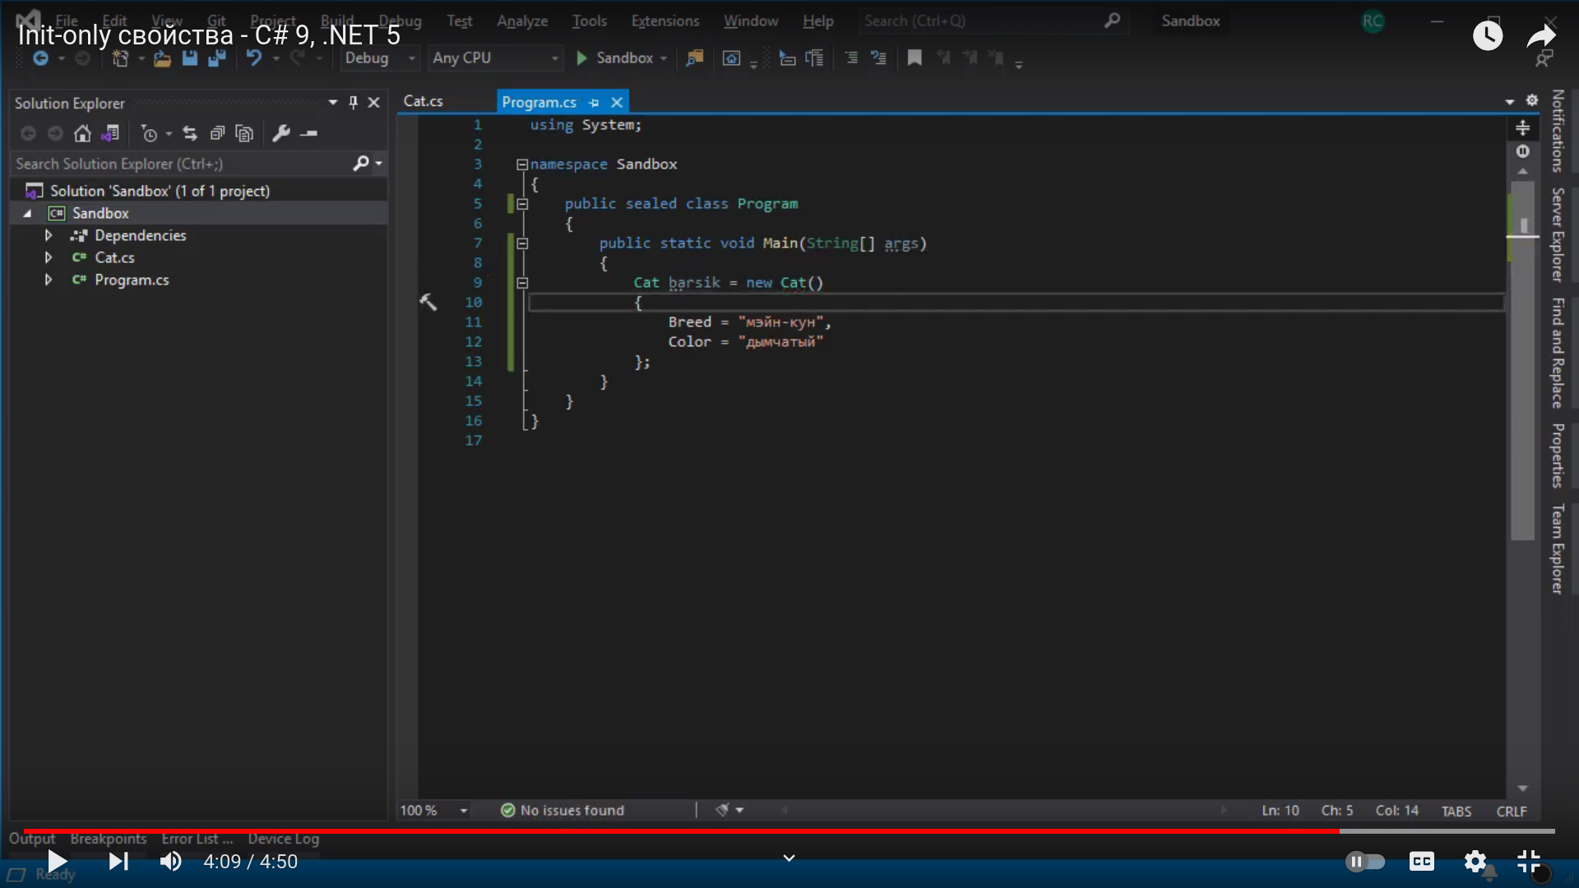Click the Save All toolbar icon
Screen dimensions: 1579x888
217,58
